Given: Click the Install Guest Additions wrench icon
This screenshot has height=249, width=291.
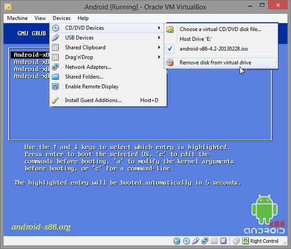Looking at the screenshot, I should (55, 100).
